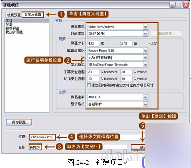Click the Square Pixels (1.0) value
The height and width of the screenshot is (168, 191).
tap(101, 51)
